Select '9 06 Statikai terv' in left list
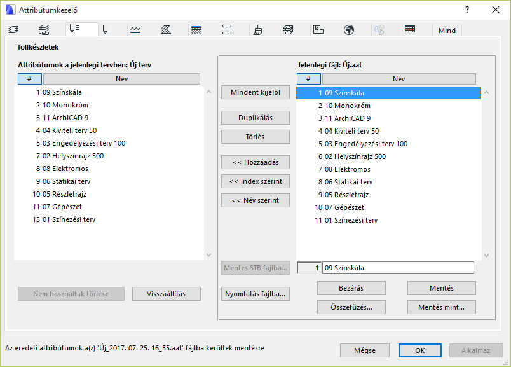The image size is (511, 367). tap(109, 181)
